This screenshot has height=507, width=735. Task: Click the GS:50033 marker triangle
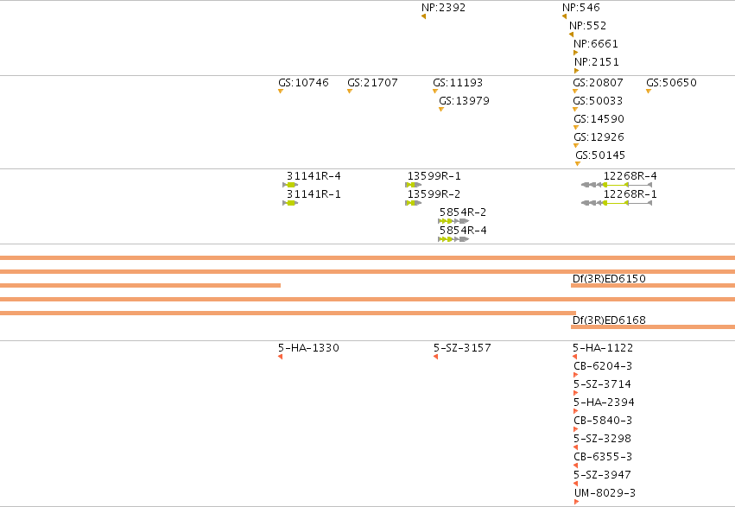click(575, 110)
